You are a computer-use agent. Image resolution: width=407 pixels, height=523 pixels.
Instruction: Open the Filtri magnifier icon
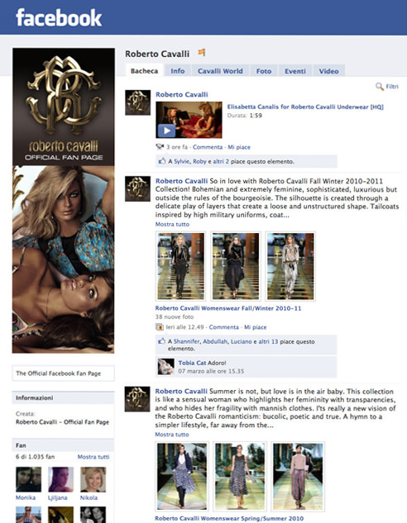coord(380,87)
